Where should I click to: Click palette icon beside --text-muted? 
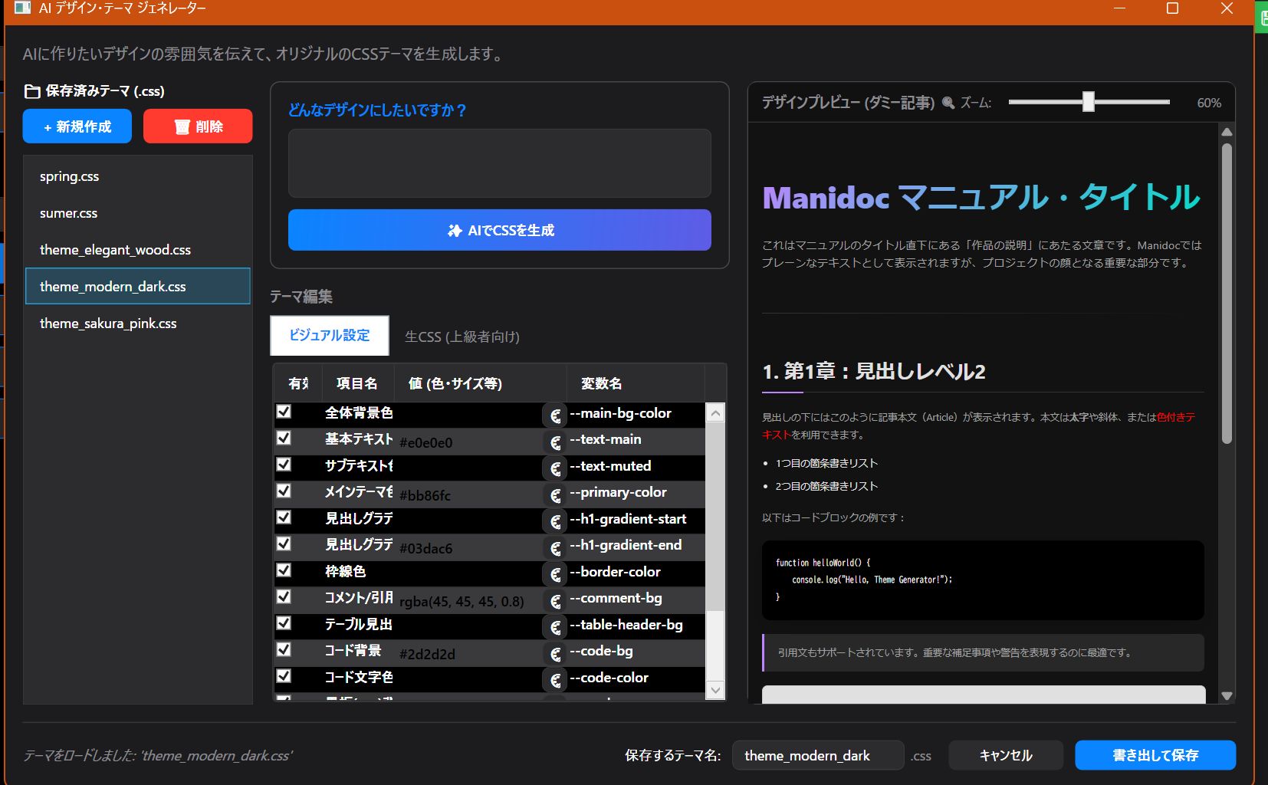(555, 468)
